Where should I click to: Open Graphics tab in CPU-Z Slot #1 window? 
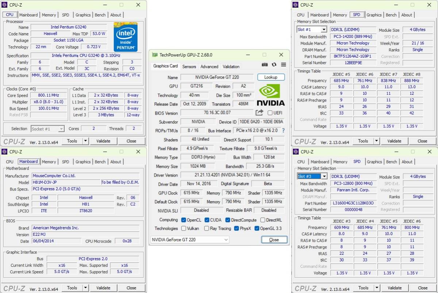(374, 15)
